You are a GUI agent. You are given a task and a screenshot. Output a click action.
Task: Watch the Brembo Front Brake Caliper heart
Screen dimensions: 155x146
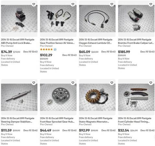(x=151, y=4)
